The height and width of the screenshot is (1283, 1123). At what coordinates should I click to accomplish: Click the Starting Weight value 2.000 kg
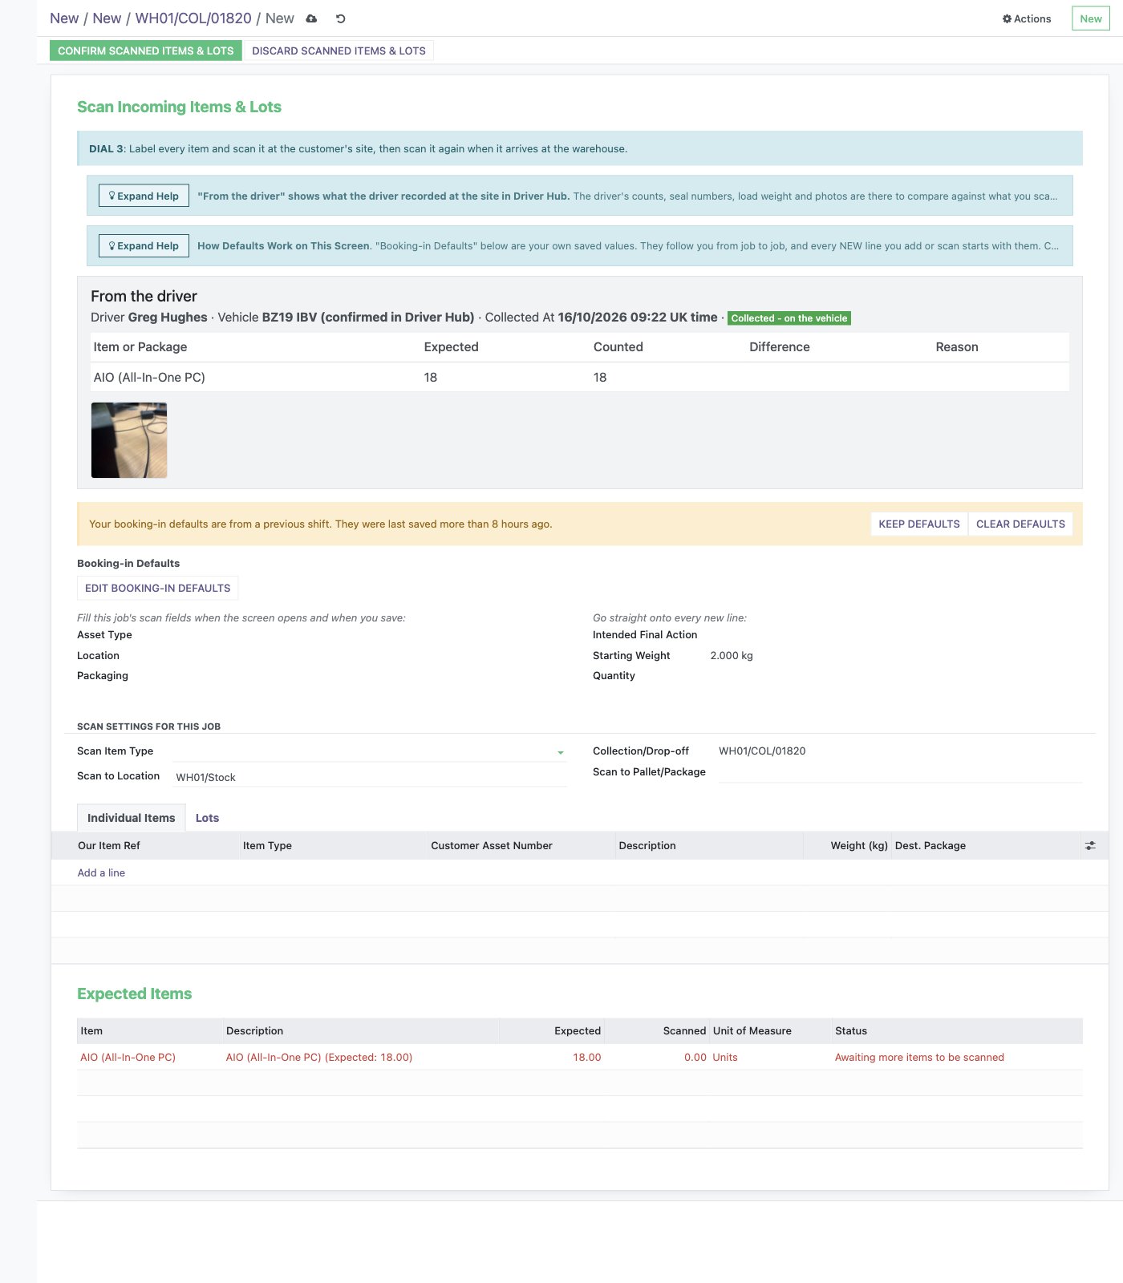tap(732, 655)
